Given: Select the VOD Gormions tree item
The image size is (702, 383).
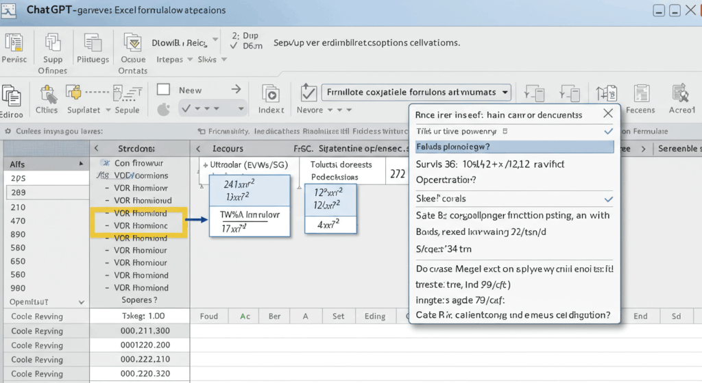Looking at the screenshot, I should (141, 176).
